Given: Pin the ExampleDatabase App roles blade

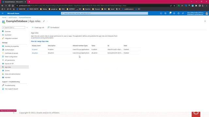Looking at the screenshot, I should 44,21.
